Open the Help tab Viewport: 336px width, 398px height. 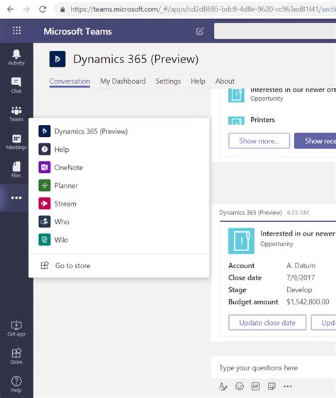(x=198, y=81)
